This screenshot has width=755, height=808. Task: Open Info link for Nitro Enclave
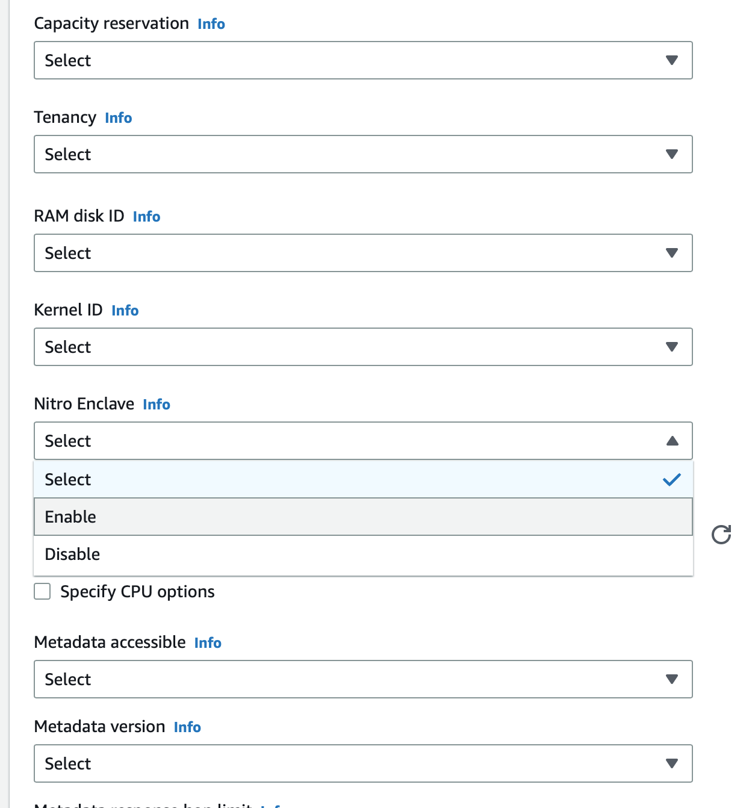coord(157,405)
